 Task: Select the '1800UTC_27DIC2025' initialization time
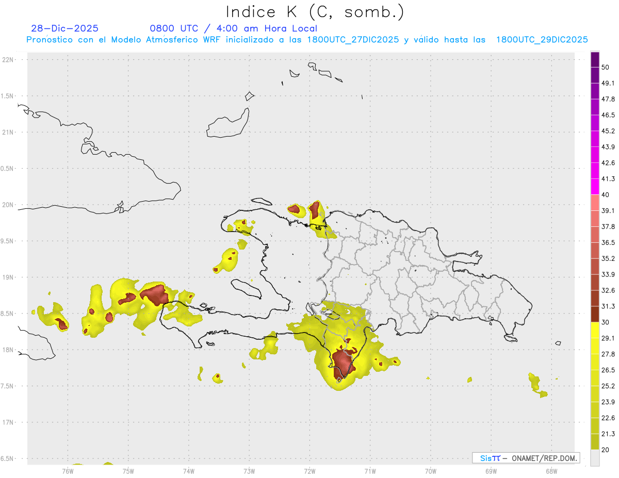(x=353, y=40)
